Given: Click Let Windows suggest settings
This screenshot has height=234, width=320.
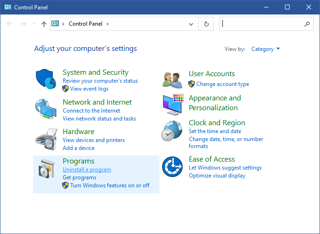Looking at the screenshot, I should [225, 168].
